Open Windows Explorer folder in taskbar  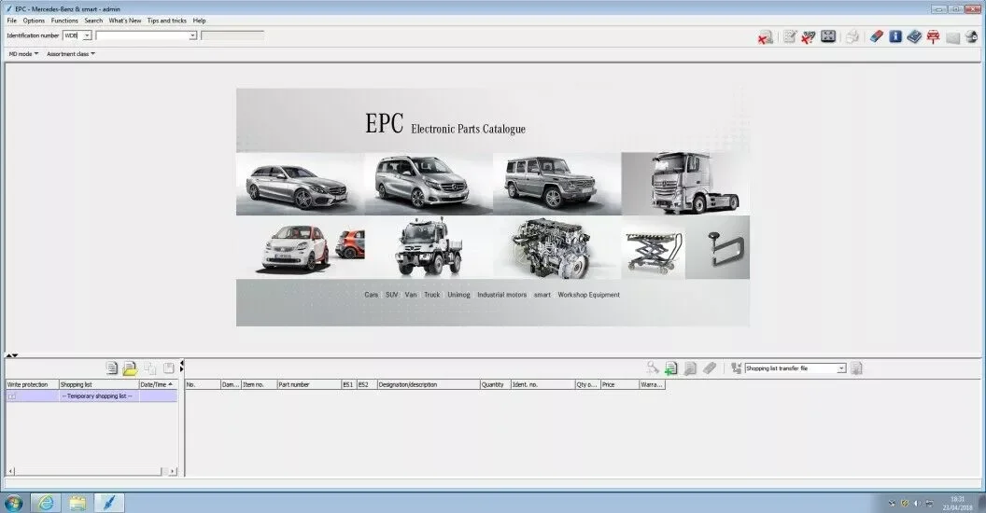pos(77,503)
